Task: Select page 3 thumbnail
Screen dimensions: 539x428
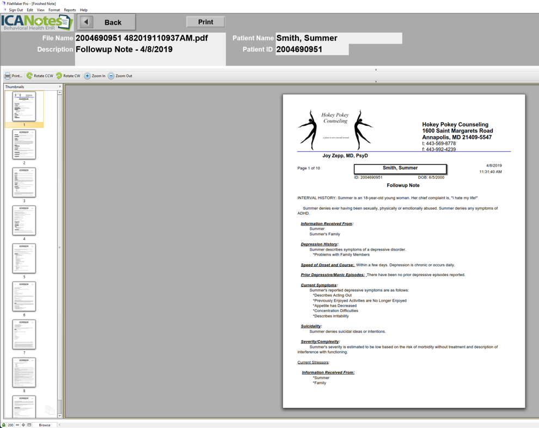Action: click(24, 182)
